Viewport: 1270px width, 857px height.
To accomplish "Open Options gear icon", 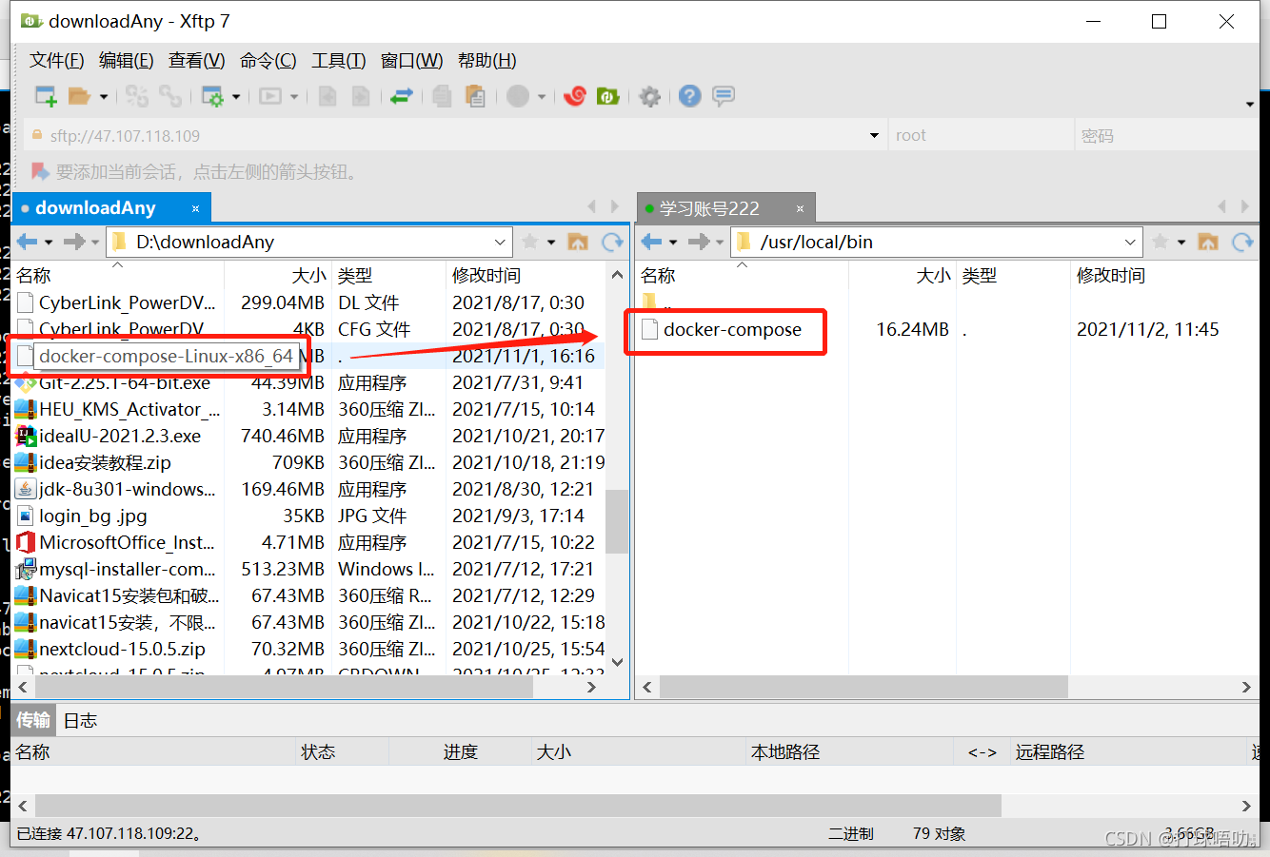I will pyautogui.click(x=649, y=96).
